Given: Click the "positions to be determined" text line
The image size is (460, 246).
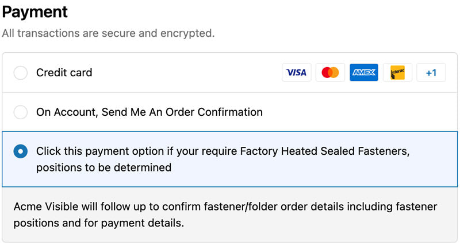Looking at the screenshot, I should (x=104, y=168).
